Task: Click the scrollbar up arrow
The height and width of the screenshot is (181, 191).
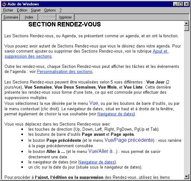Action: [186, 23]
